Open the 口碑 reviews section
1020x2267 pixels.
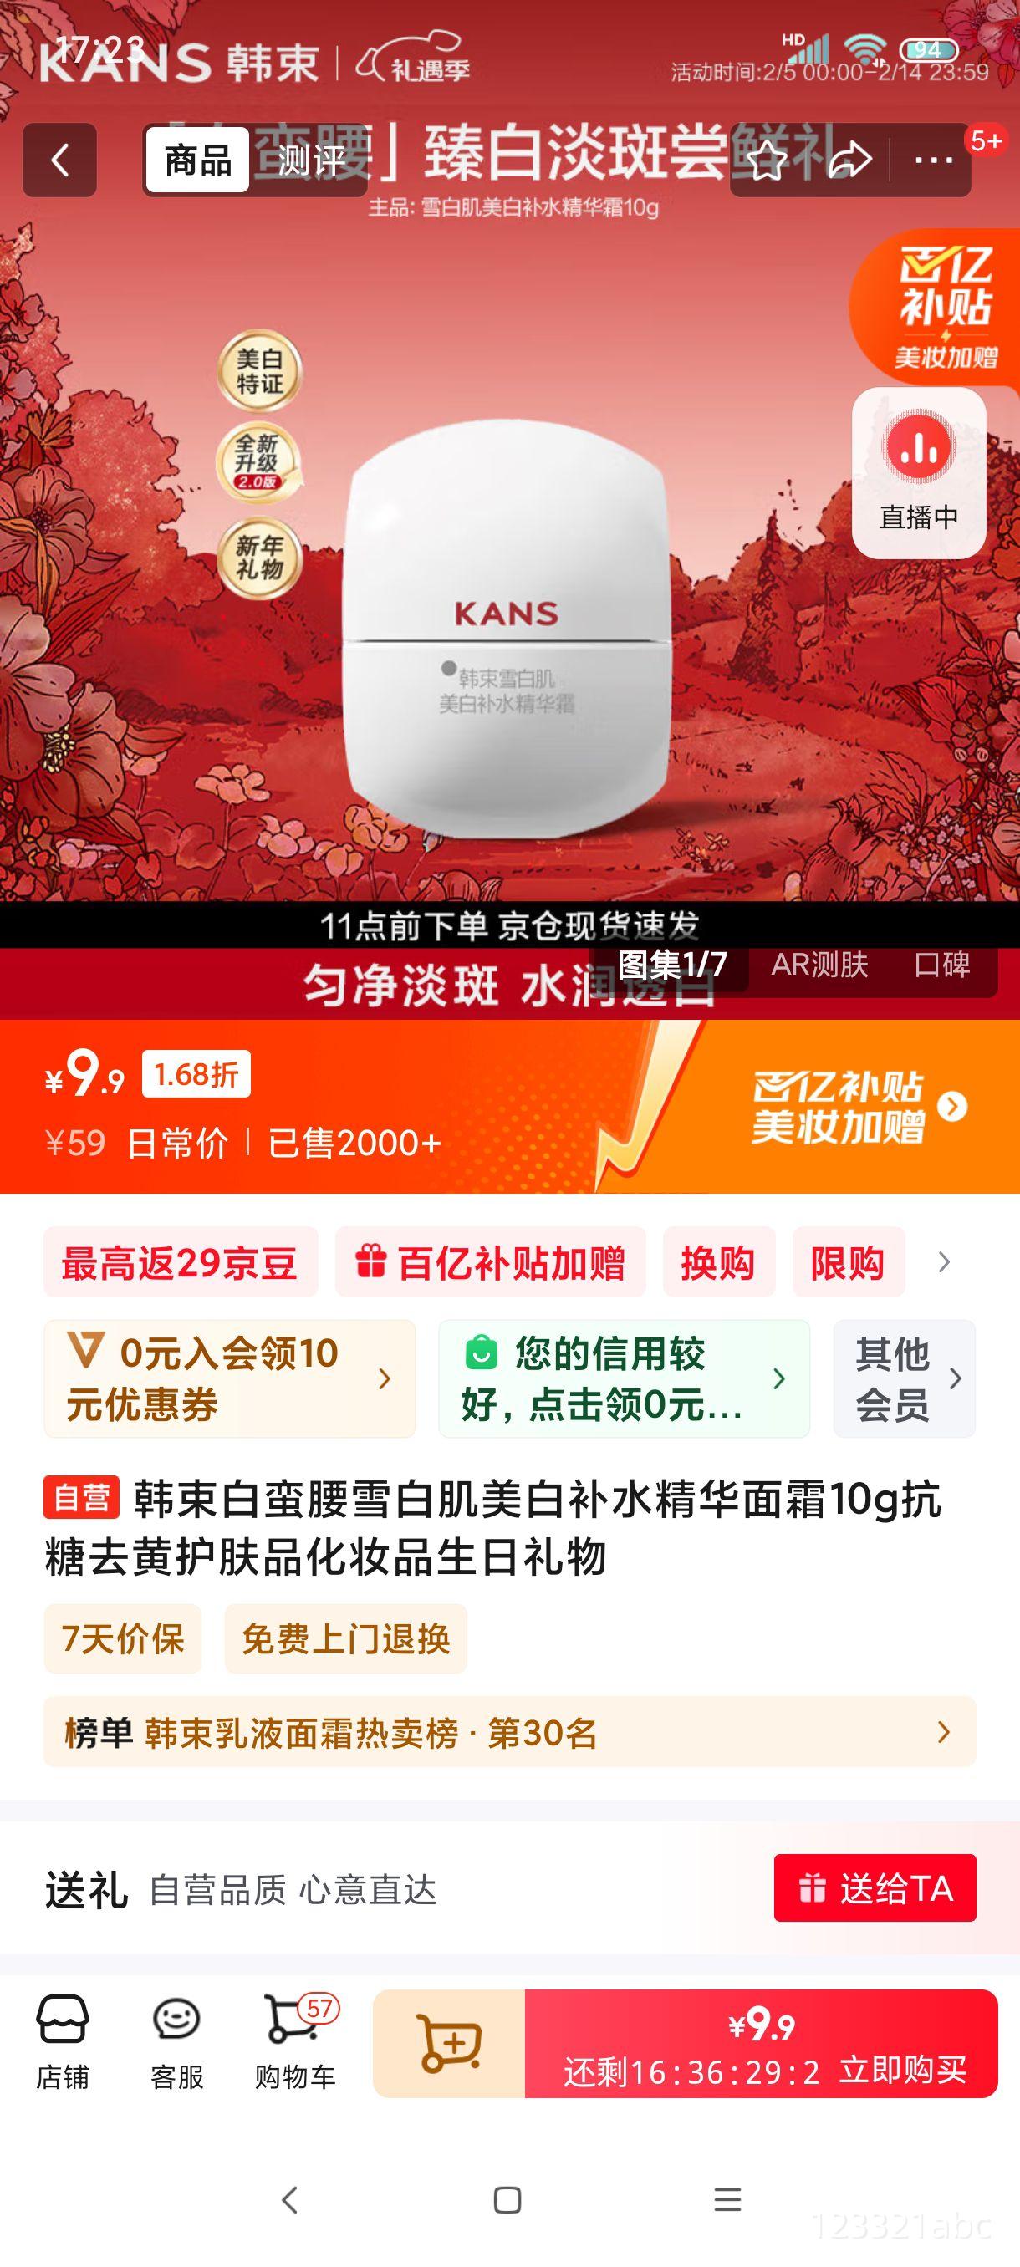[x=941, y=965]
